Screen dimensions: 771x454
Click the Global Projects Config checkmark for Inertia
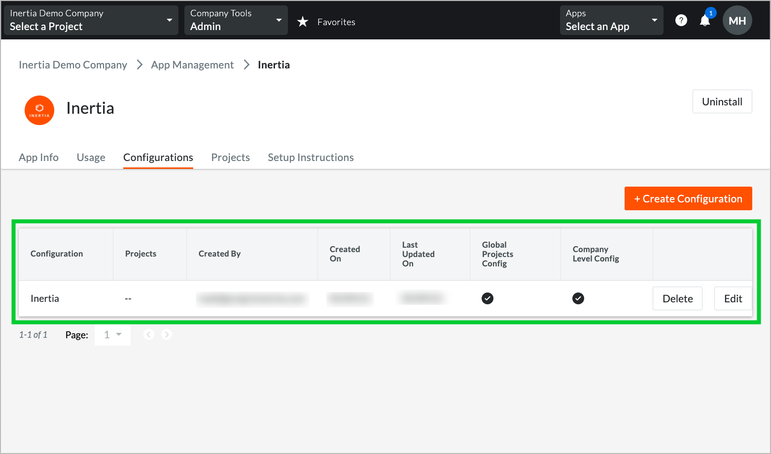[x=488, y=298]
